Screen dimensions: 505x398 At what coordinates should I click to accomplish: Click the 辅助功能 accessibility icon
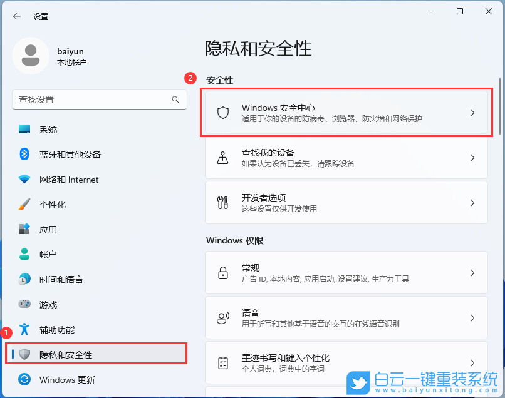coord(23,330)
